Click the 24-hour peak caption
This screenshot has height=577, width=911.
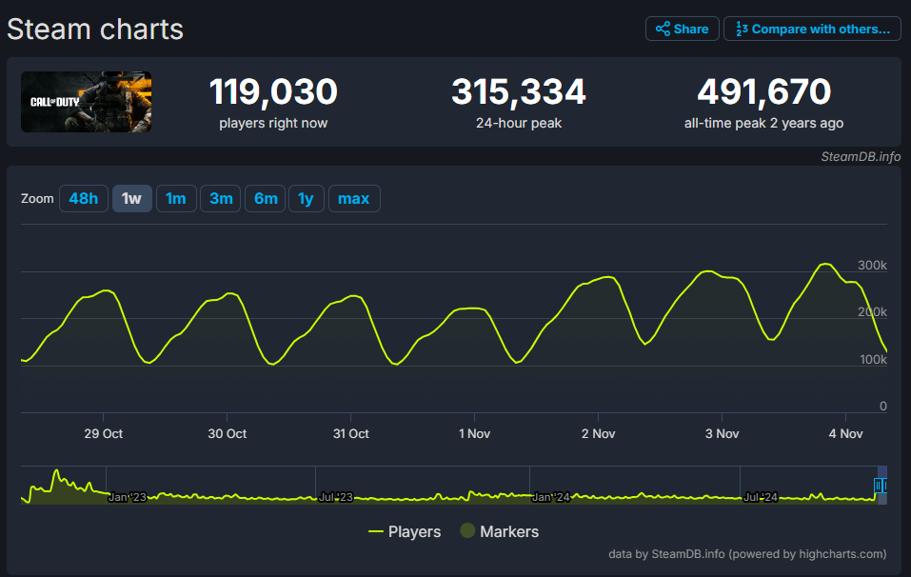click(519, 123)
